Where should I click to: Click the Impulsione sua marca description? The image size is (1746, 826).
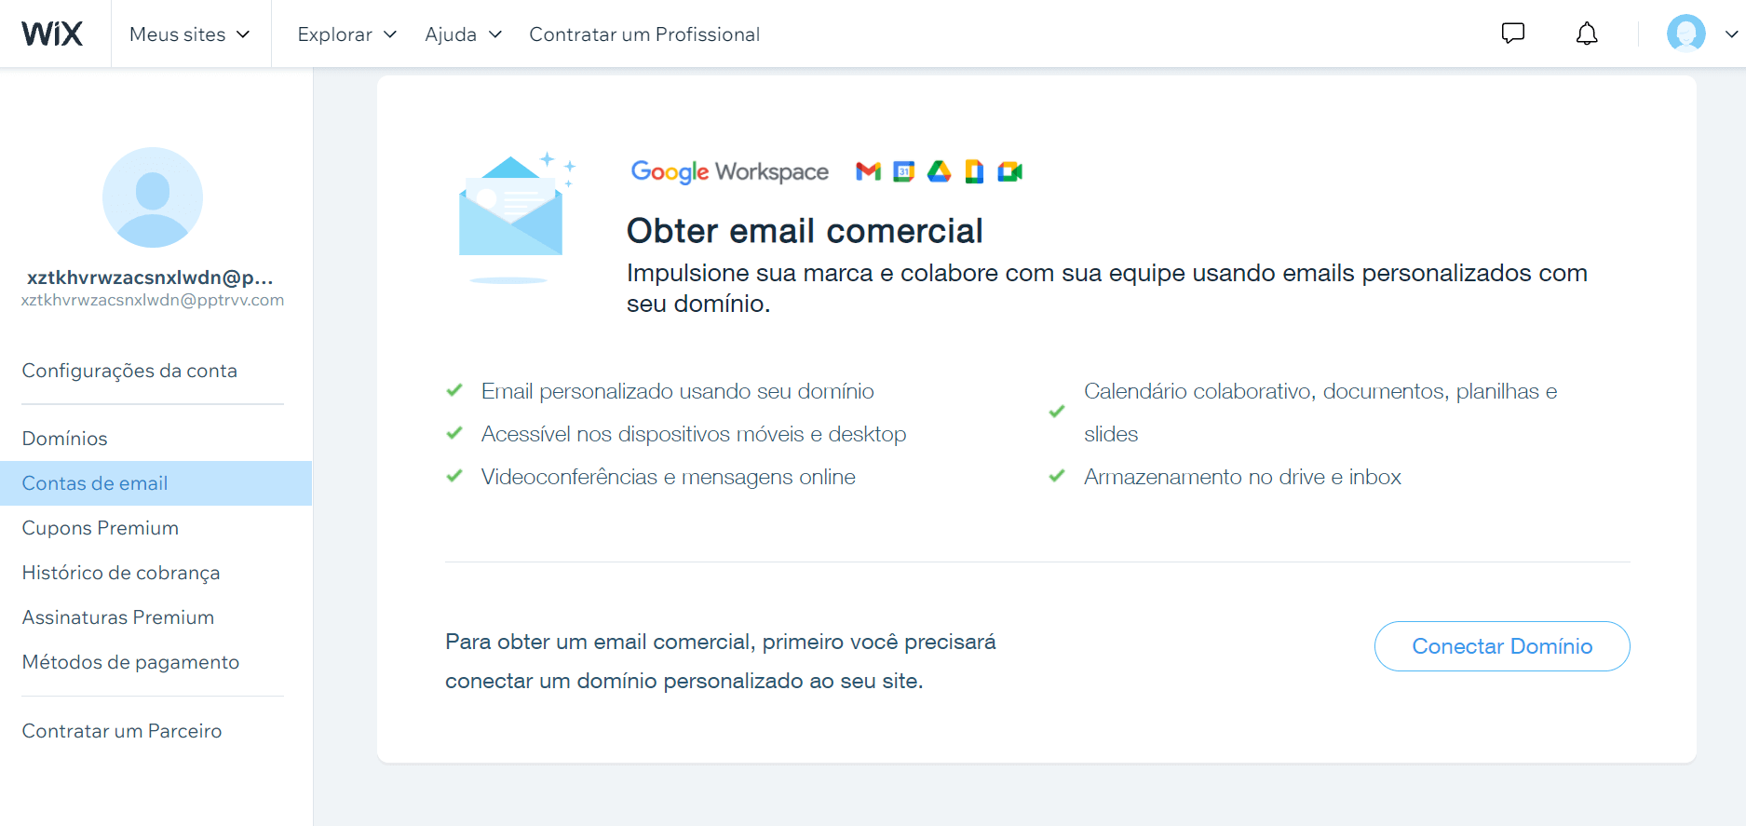(1107, 288)
